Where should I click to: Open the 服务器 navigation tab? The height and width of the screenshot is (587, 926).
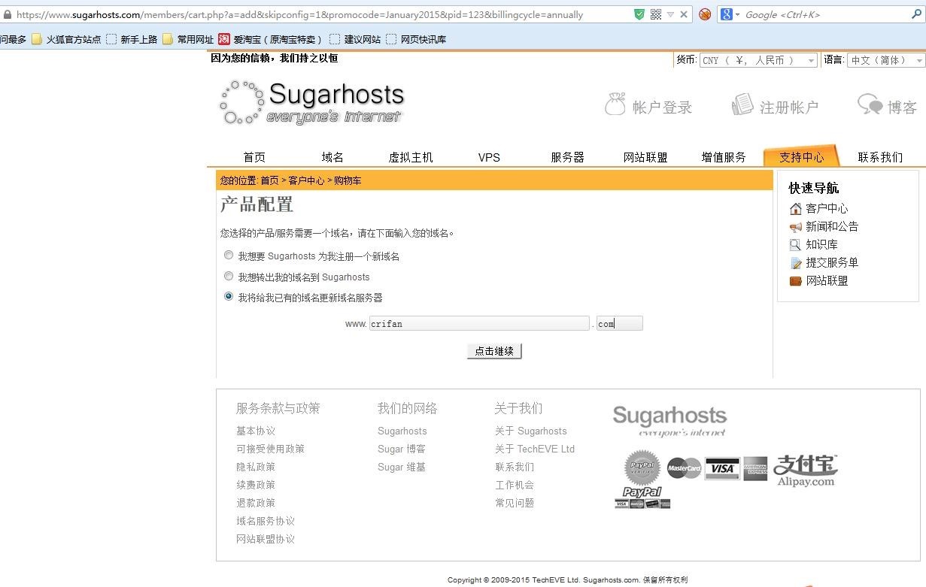click(567, 157)
